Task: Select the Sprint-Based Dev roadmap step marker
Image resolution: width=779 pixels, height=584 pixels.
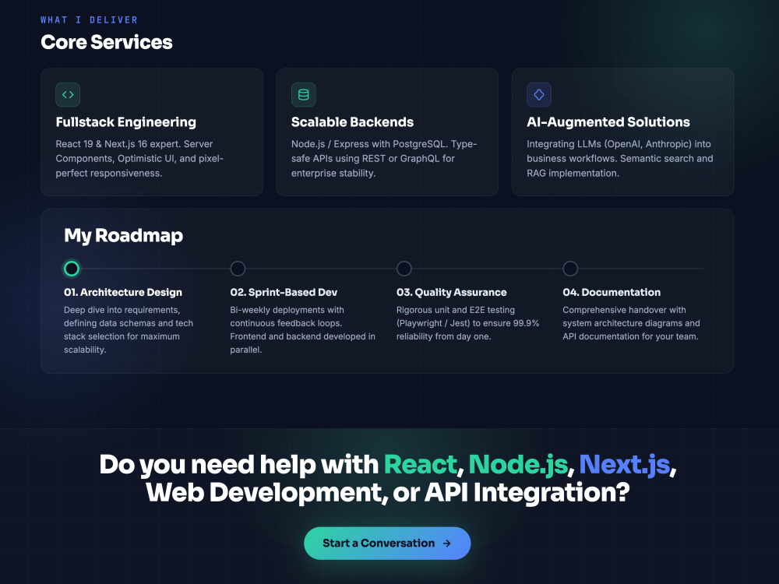Action: 238,269
